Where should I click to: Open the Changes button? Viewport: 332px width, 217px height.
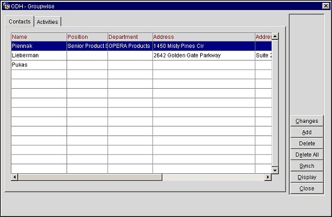click(307, 121)
